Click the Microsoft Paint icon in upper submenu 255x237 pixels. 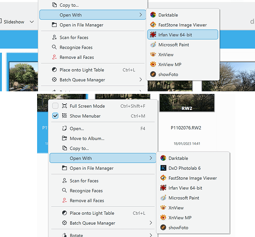pyautogui.click(x=153, y=45)
